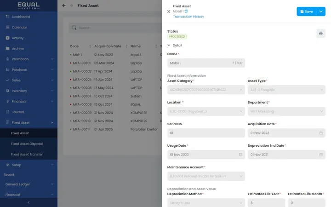This screenshot has width=331, height=207.
Task: Collapse the sidebar with bottom arrow
Action: pos(29,202)
